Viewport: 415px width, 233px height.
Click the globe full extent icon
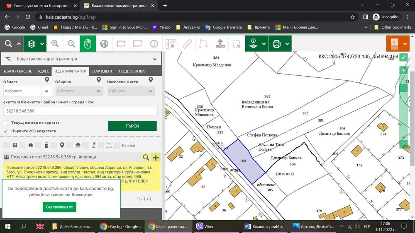tap(104, 44)
